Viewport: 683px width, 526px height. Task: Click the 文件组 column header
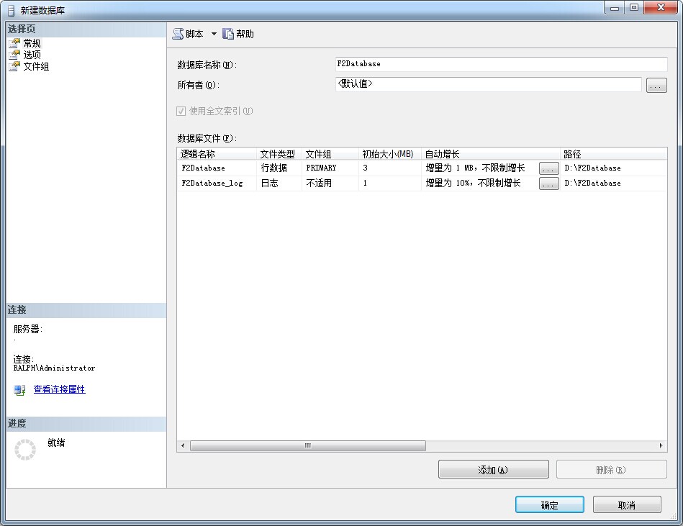click(330, 154)
